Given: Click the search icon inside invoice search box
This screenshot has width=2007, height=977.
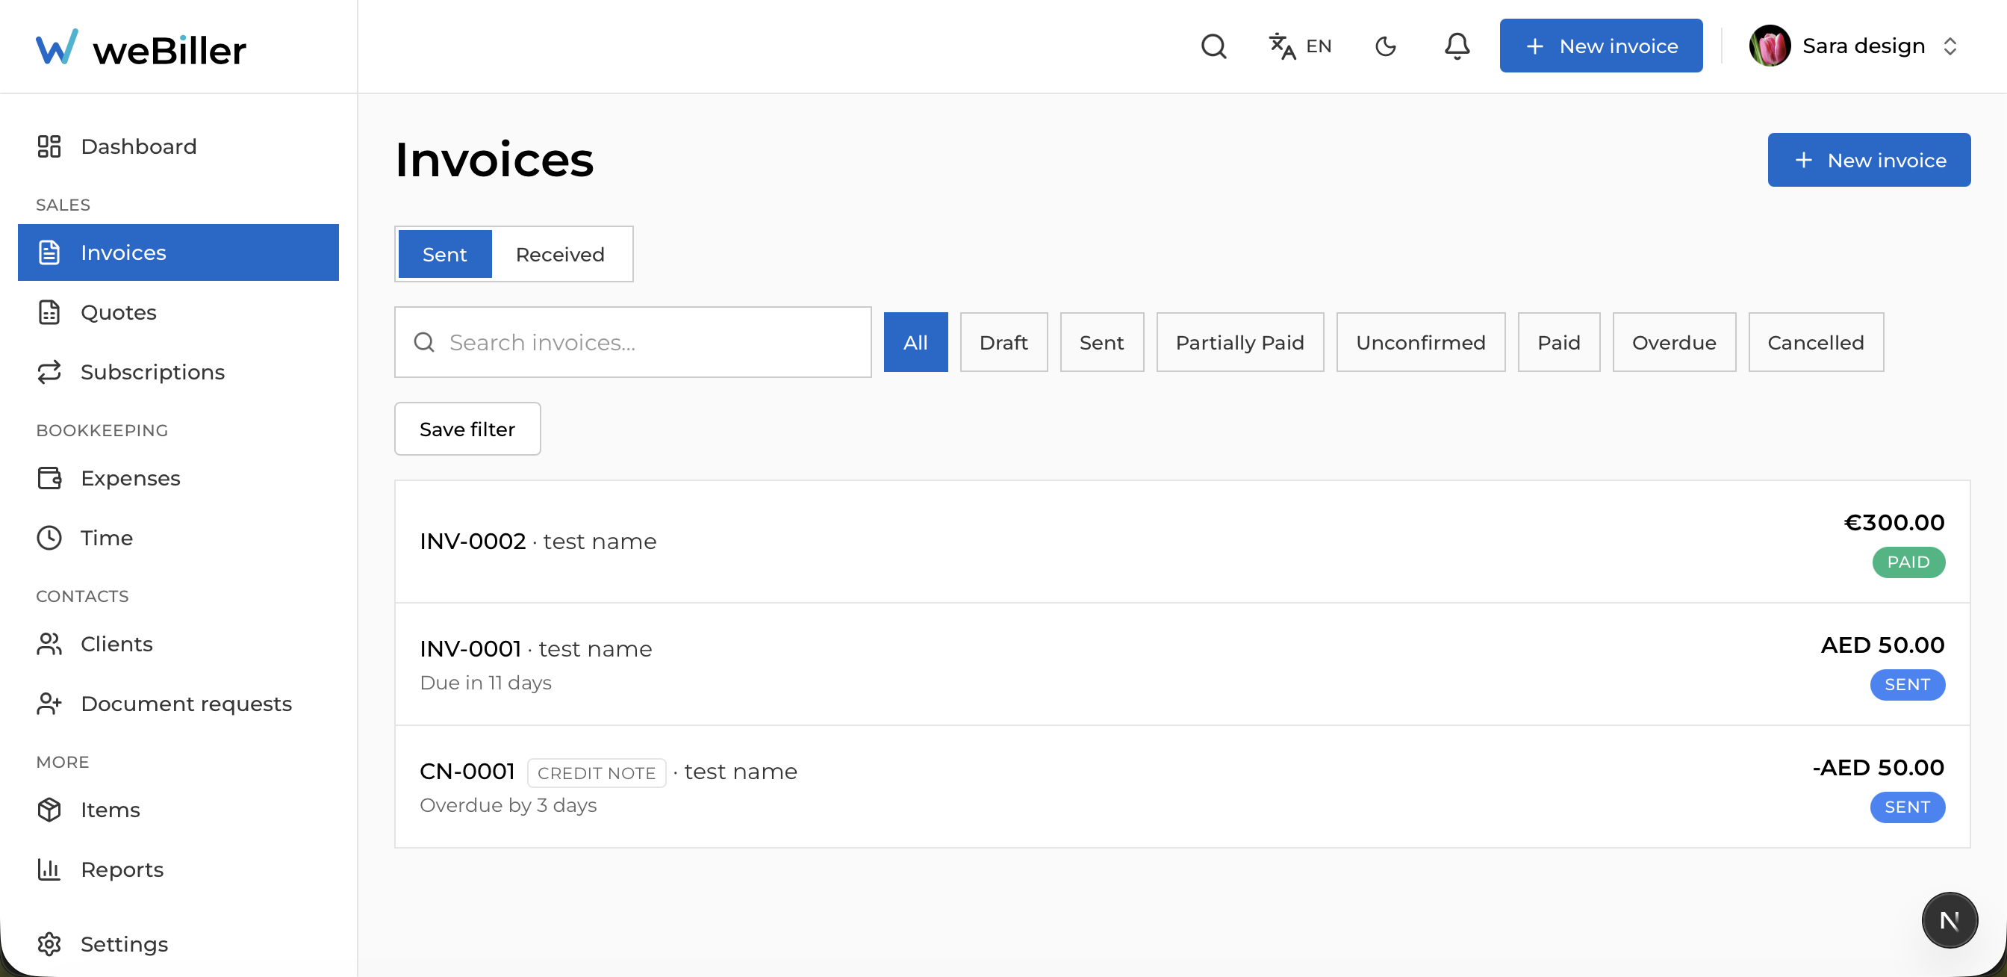Looking at the screenshot, I should [424, 342].
